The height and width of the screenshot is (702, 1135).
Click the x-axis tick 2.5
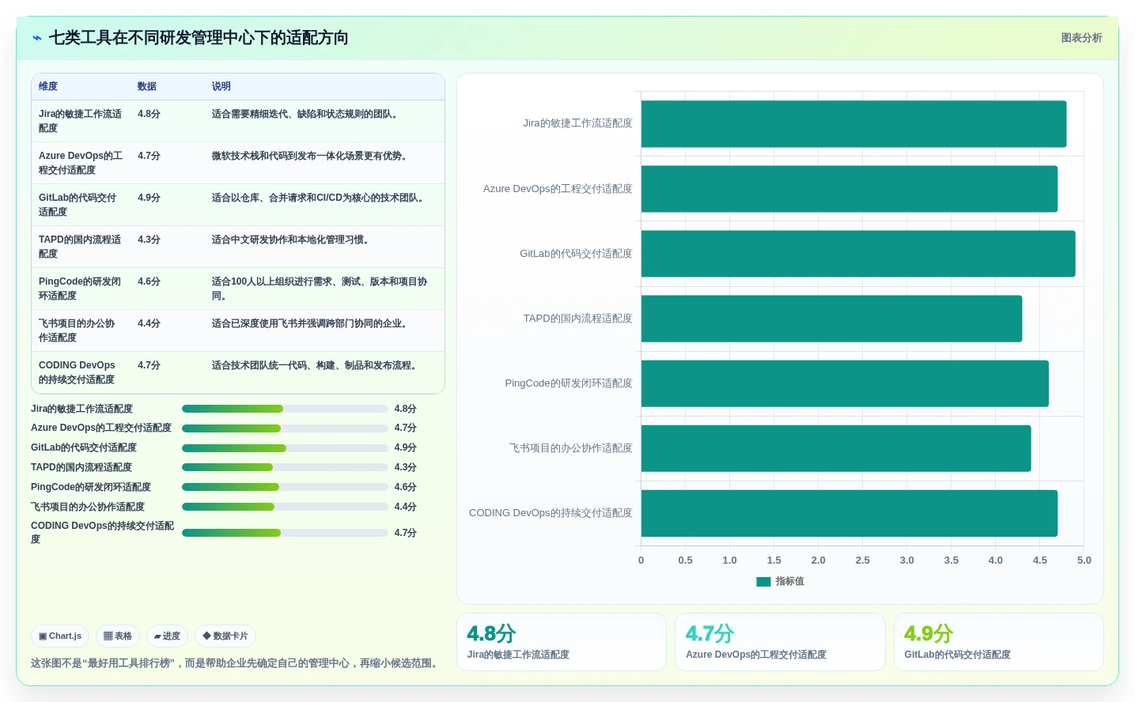tap(862, 560)
